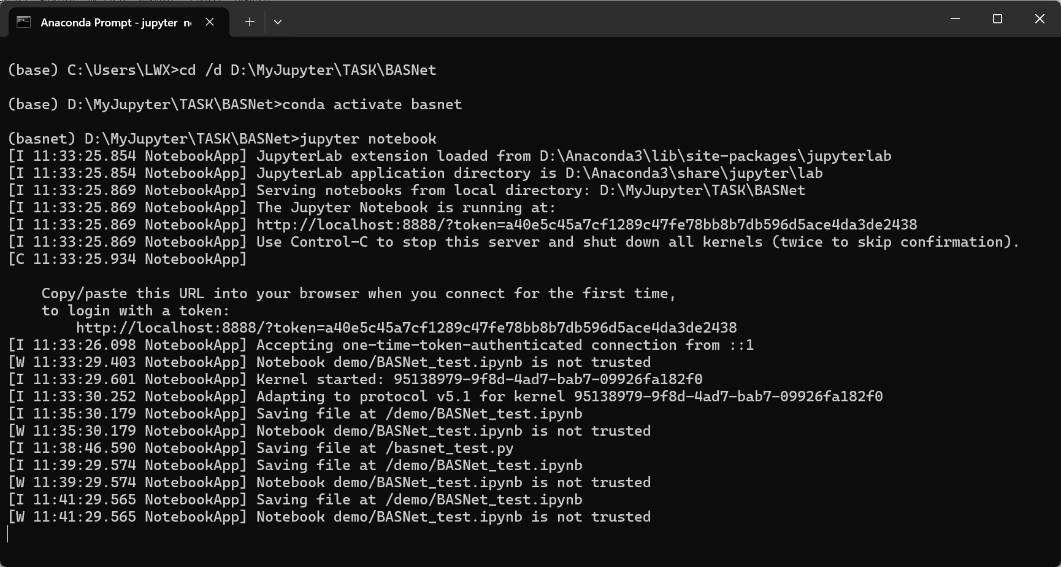Viewport: 1061px width, 567px height.
Task: Maximize the terminal window
Action: pos(997,19)
